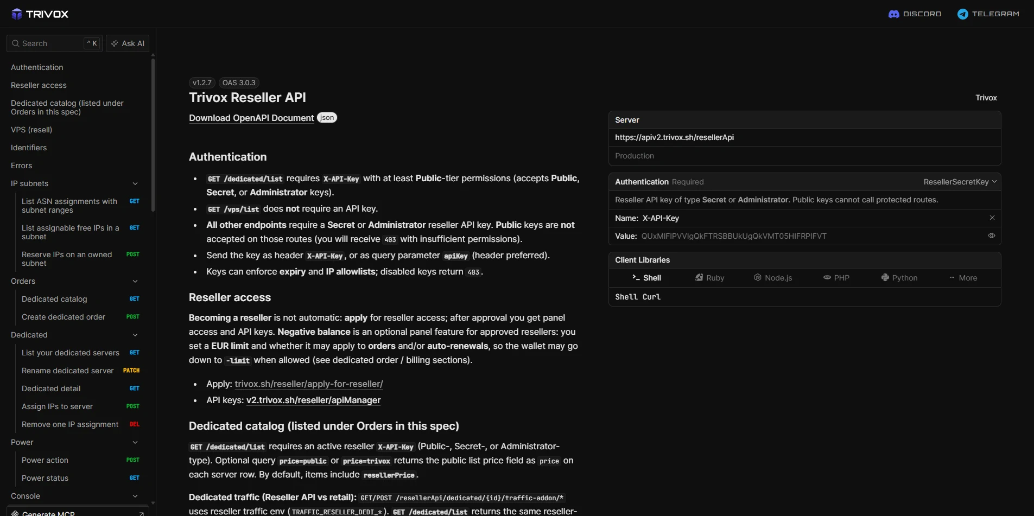
Task: Open trivox.sh/reseller/apply-for-reseller/ link
Action: point(309,384)
